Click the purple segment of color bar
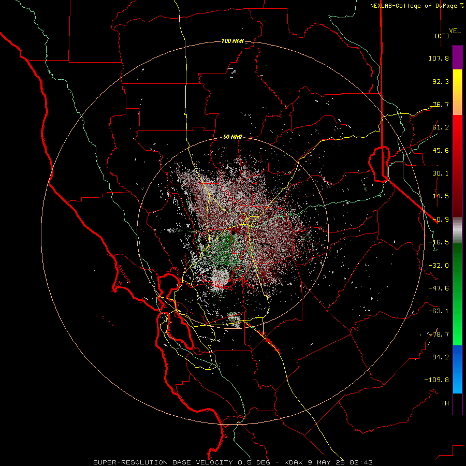The image size is (466, 466). click(457, 57)
